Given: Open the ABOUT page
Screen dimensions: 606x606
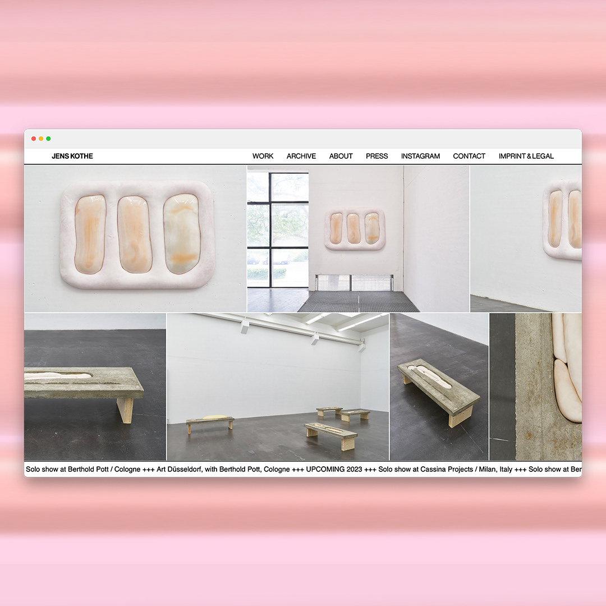Looking at the screenshot, I should [341, 156].
